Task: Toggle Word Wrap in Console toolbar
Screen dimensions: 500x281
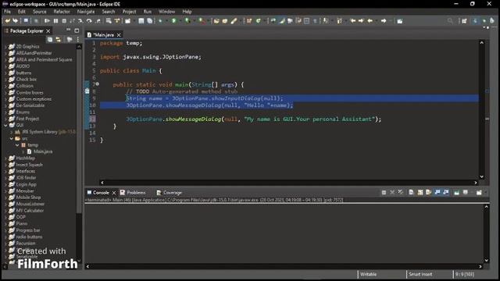Action: click(429, 193)
